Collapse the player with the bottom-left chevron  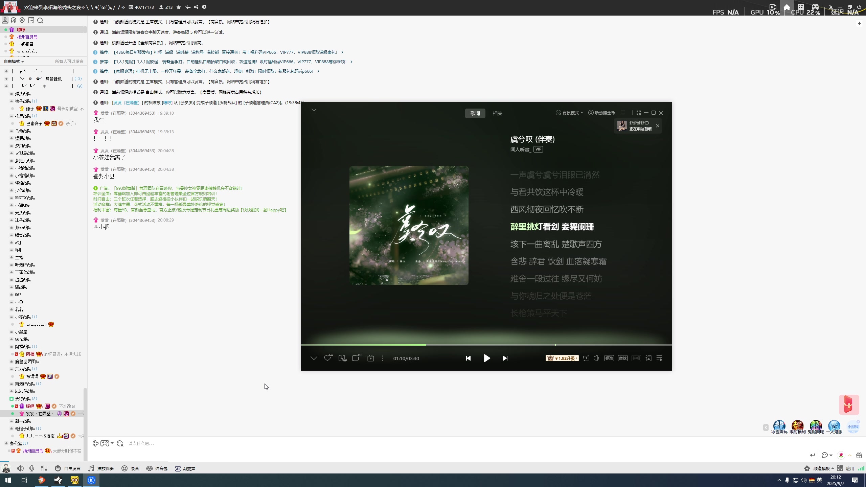(314, 358)
